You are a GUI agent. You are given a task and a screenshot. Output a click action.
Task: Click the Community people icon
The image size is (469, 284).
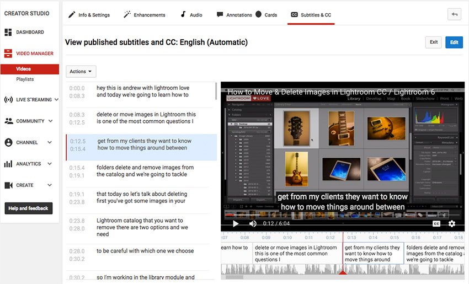[x=8, y=121]
